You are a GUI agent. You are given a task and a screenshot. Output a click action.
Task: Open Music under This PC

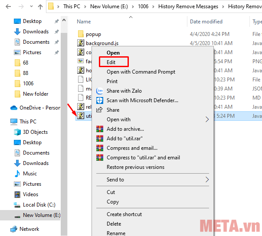click(30, 174)
